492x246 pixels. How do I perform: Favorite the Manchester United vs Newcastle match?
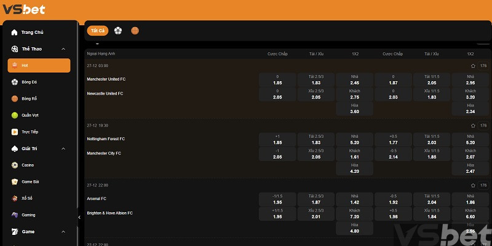click(x=473, y=65)
